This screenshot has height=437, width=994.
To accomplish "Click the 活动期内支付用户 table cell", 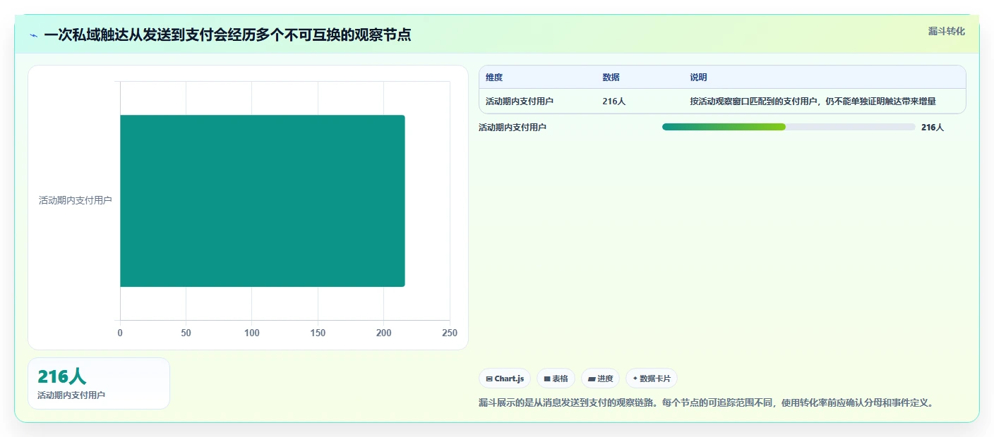I will [x=520, y=101].
